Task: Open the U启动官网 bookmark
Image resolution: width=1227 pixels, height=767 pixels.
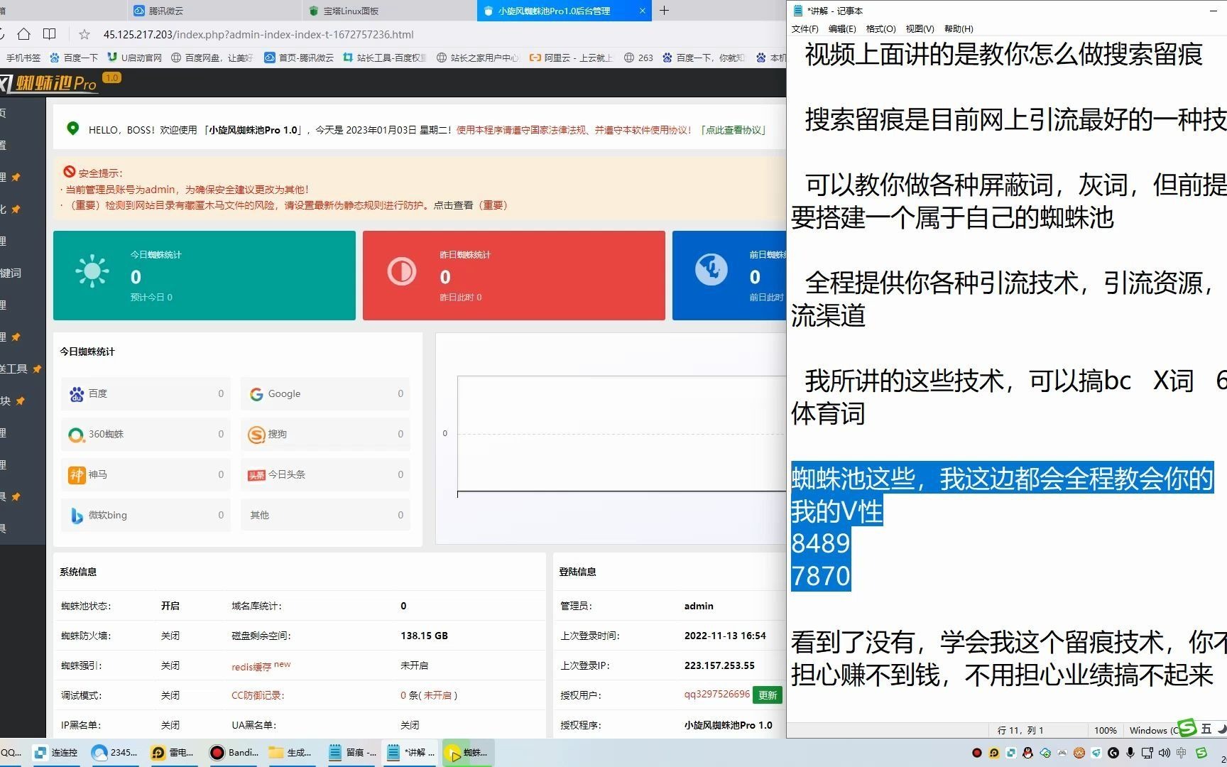Action: point(135,58)
